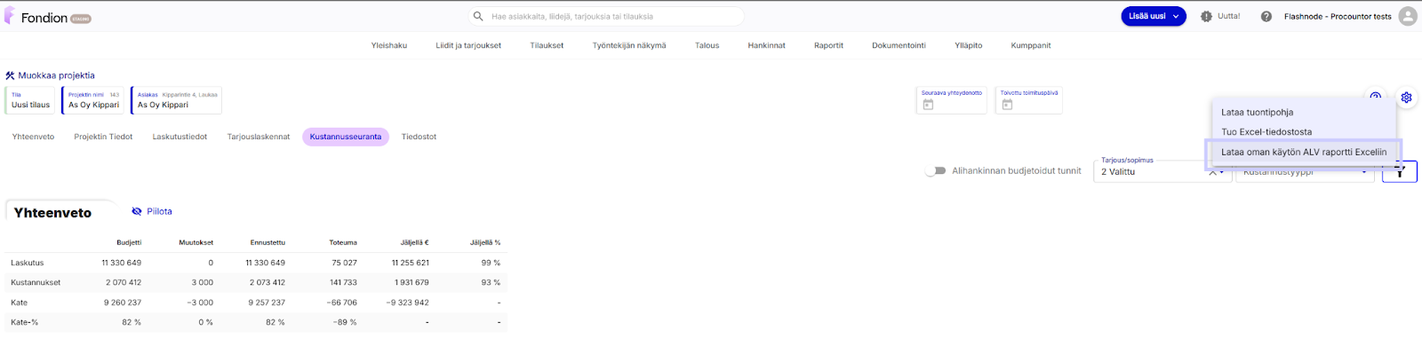The image size is (1422, 339).
Task: Click the filter funnel button
Action: [1400, 171]
